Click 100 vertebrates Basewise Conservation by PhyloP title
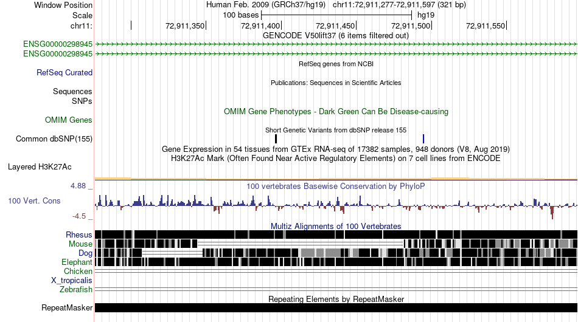Screen dimensions: 578x322 pyautogui.click(x=336, y=186)
